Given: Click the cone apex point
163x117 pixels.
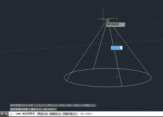Looking at the screenshot, I should (x=108, y=19).
